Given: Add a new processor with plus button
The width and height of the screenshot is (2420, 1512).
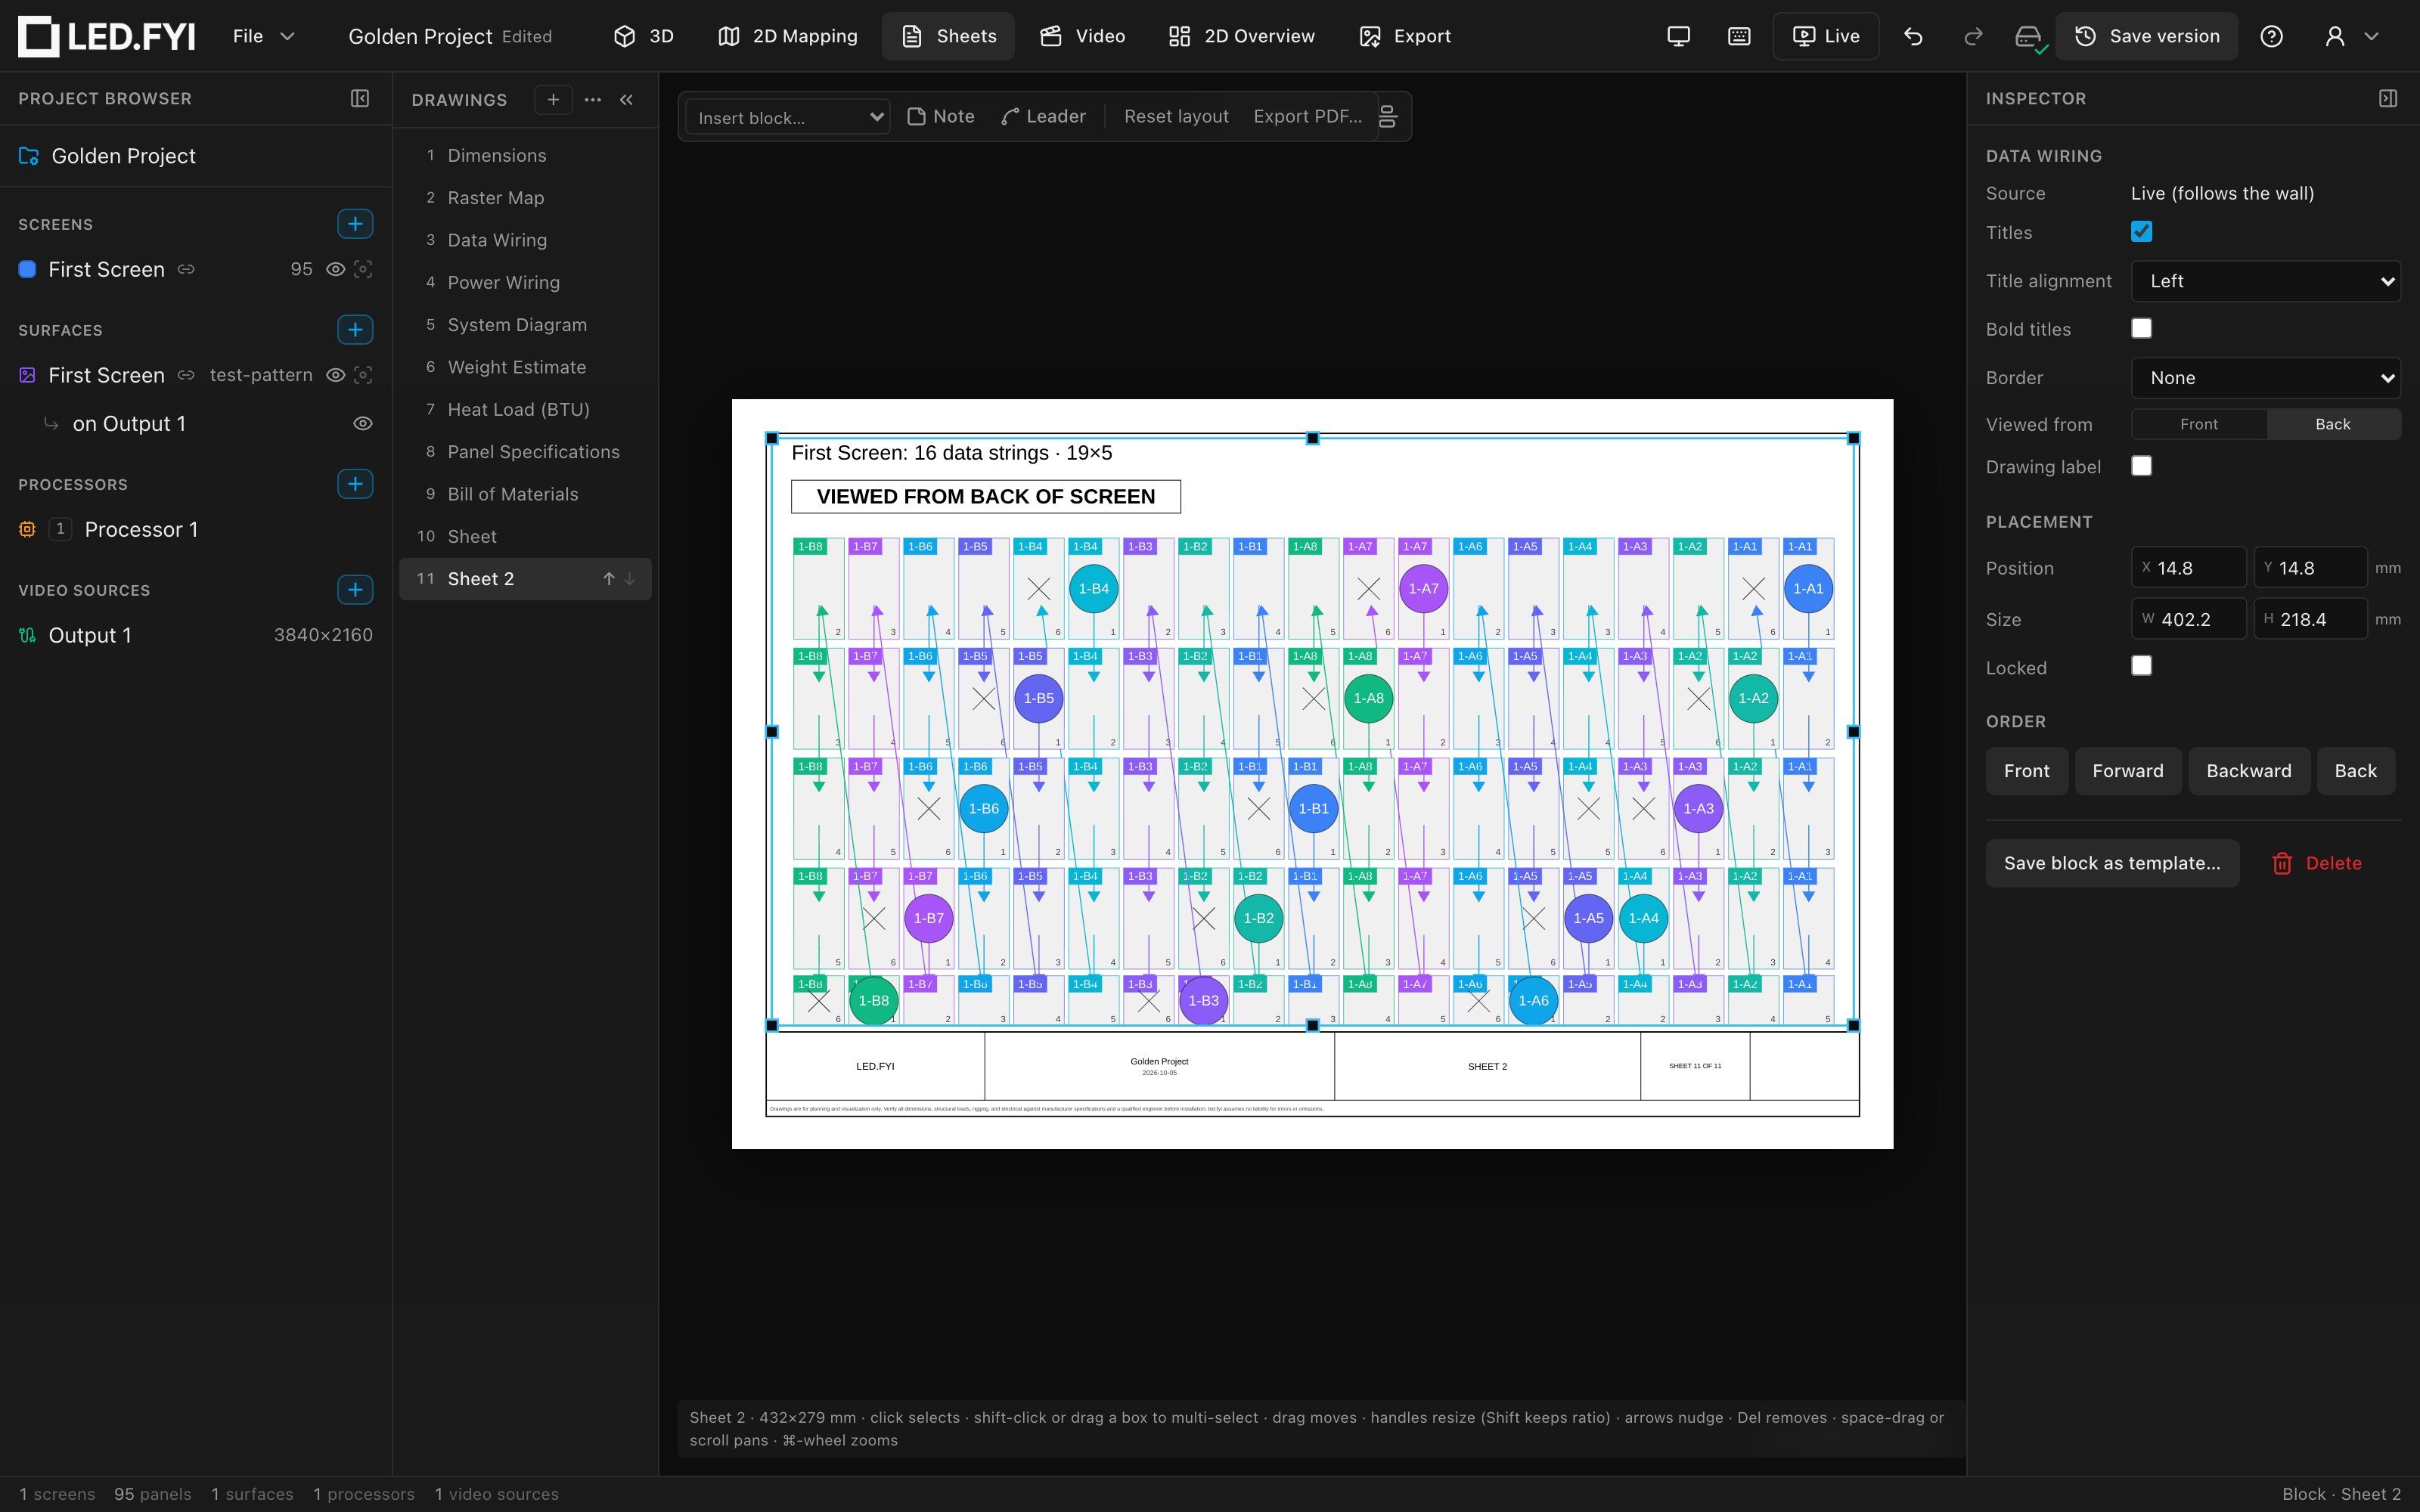Looking at the screenshot, I should pos(355,483).
